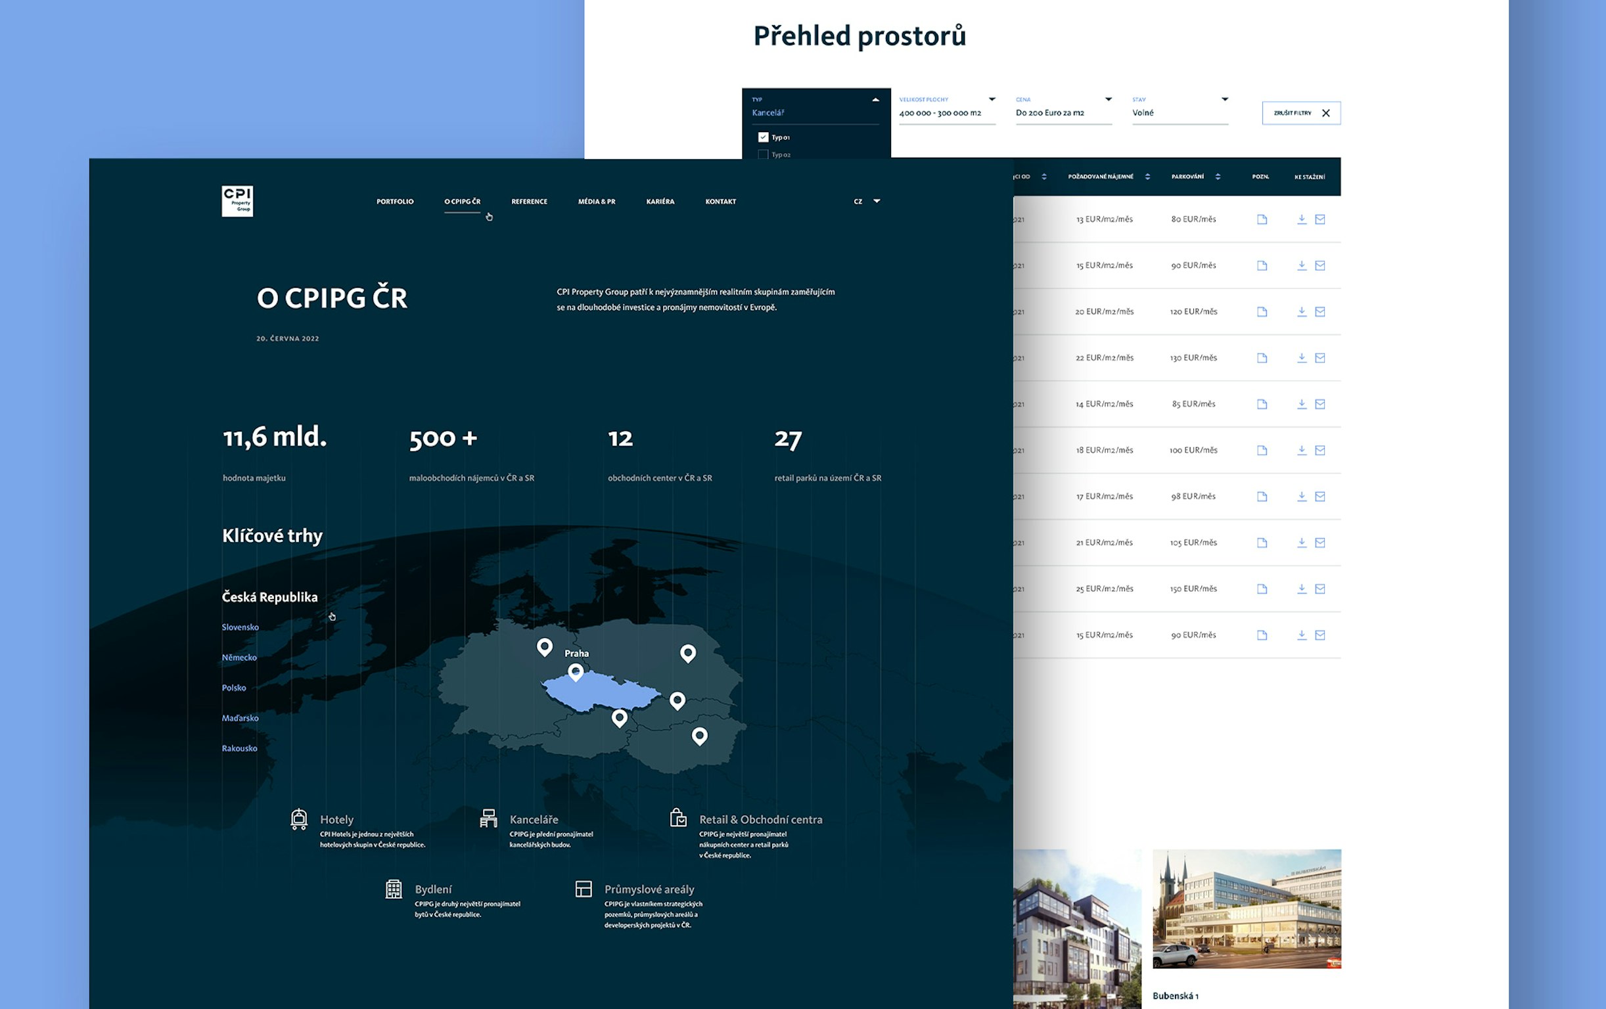This screenshot has height=1009, width=1606.
Task: Select the map pin in Austria
Action: coord(620,718)
